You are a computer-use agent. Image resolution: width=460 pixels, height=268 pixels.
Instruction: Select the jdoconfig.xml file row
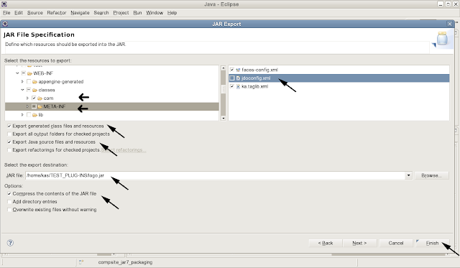pyautogui.click(x=339, y=78)
